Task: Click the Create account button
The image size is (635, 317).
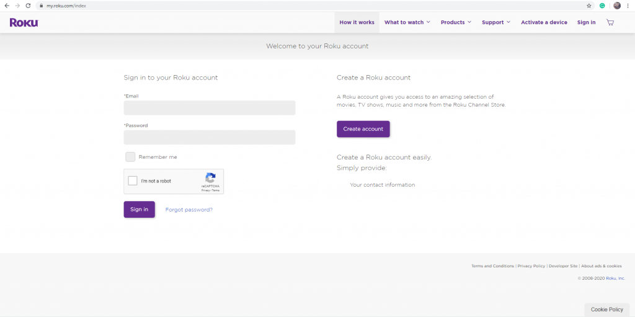Action: [363, 129]
